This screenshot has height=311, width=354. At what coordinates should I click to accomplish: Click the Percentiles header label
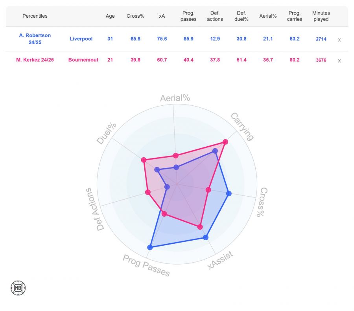35,16
